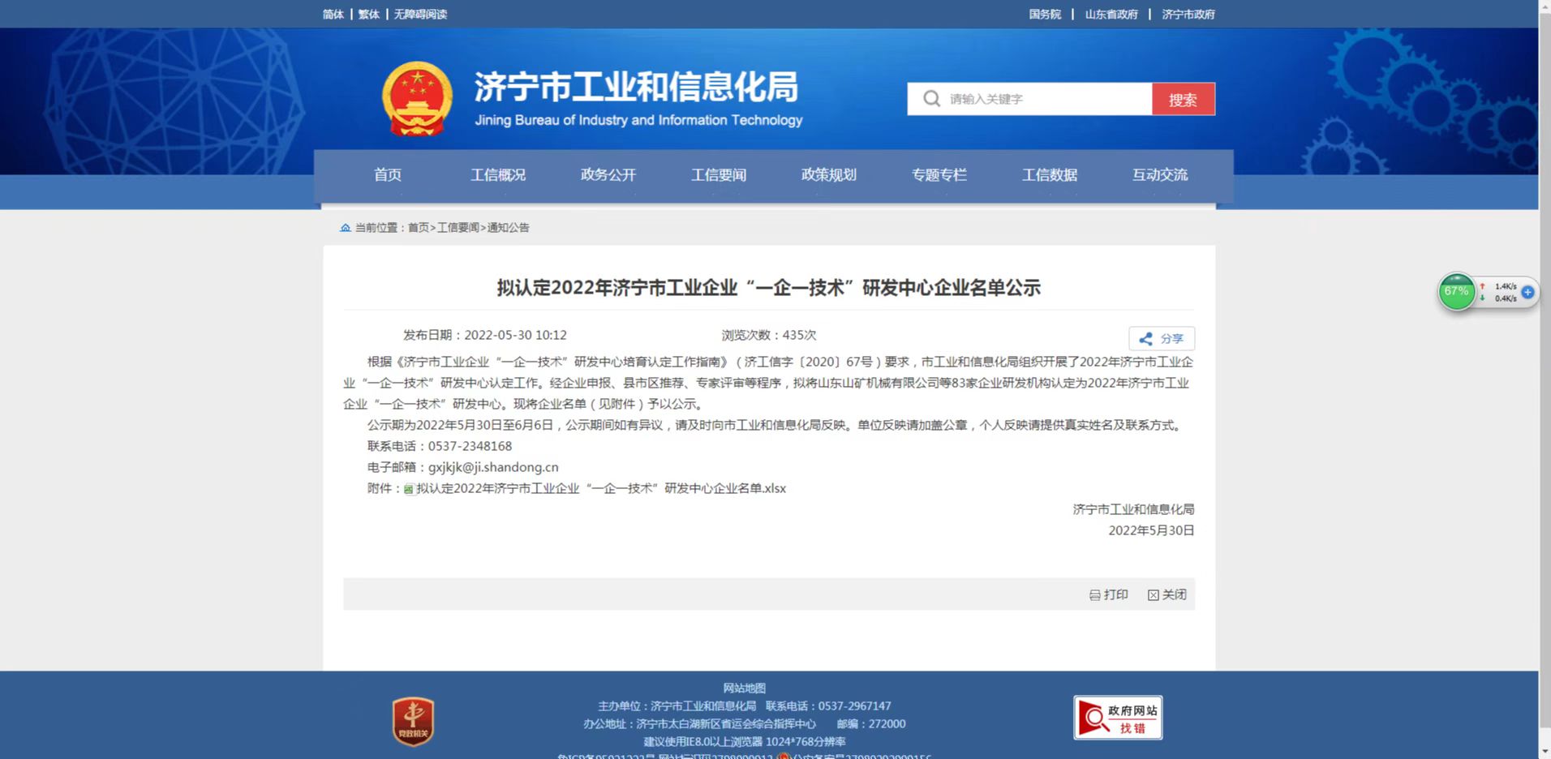Open the 政府网站找错 badge
Image resolution: width=1551 pixels, height=759 pixels.
click(x=1118, y=717)
